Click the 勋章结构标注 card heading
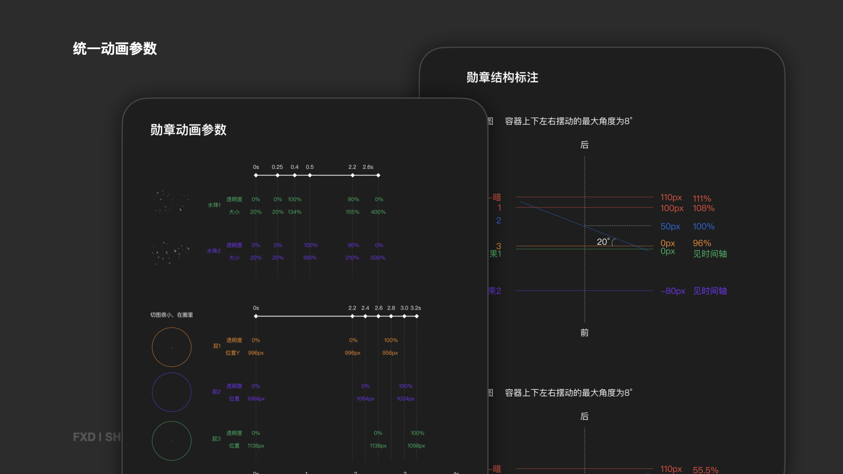843x474 pixels. click(502, 77)
